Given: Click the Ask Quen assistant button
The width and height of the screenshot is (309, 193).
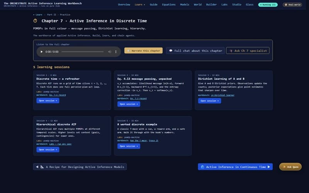Looking at the screenshot, I should [290, 167].
